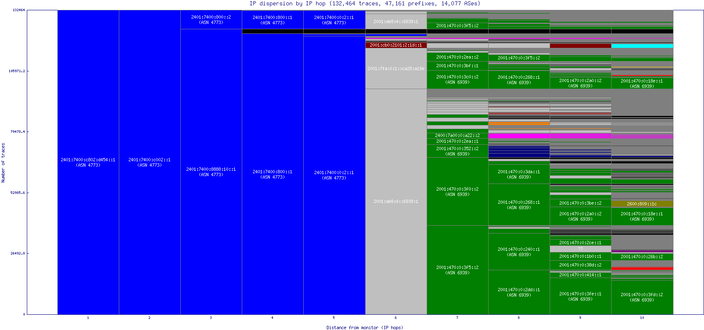Screen dimensions: 704x330
Task: Select the 2001:470:0:414::1 segment
Action: 580,275
